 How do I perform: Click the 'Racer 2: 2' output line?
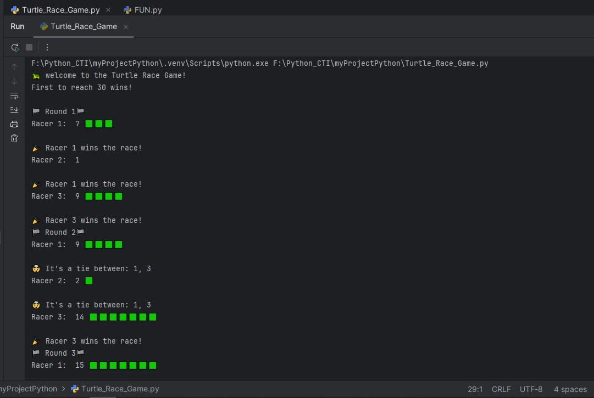point(62,281)
